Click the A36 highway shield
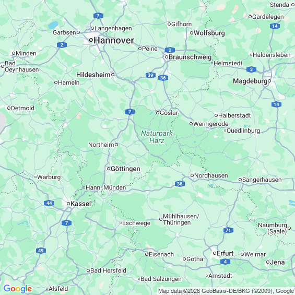Screen dimensions: 295x295 click(x=163, y=78)
